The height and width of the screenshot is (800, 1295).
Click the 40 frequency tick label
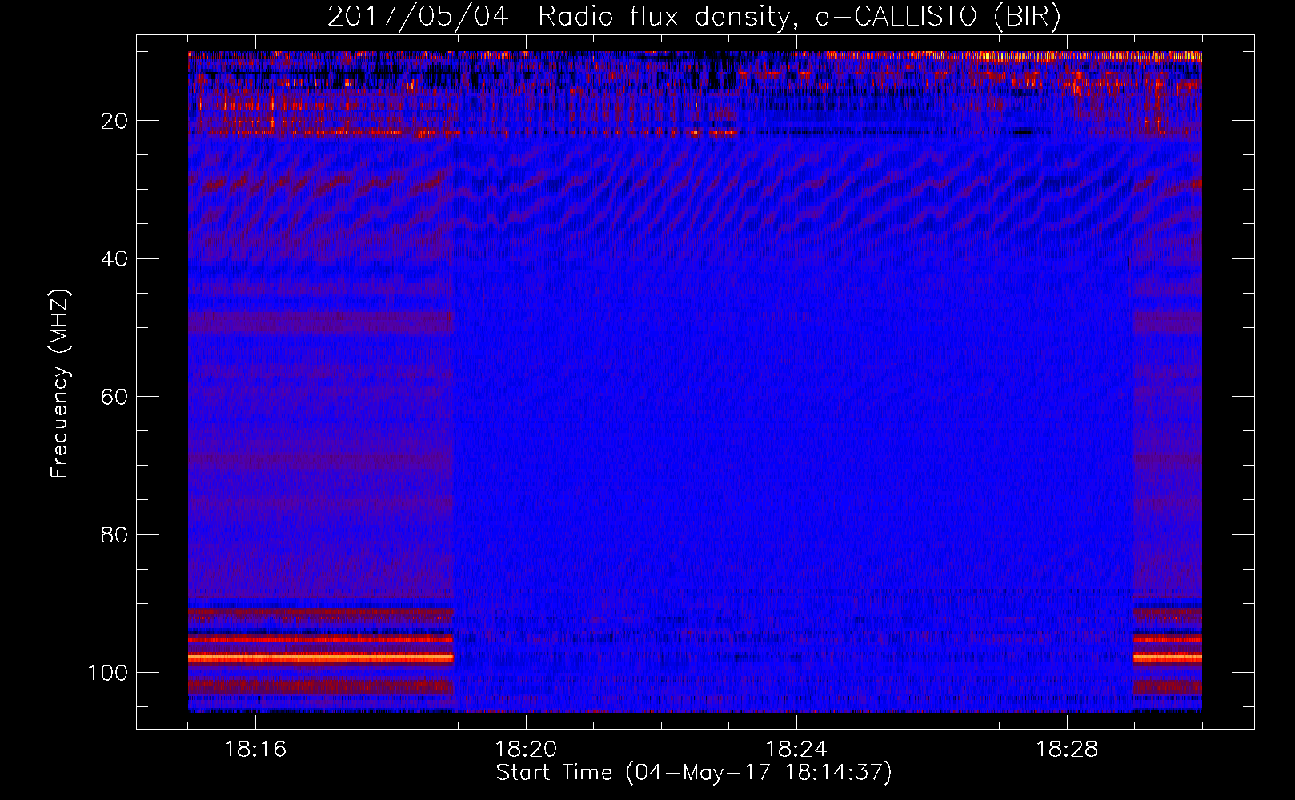pyautogui.click(x=114, y=259)
